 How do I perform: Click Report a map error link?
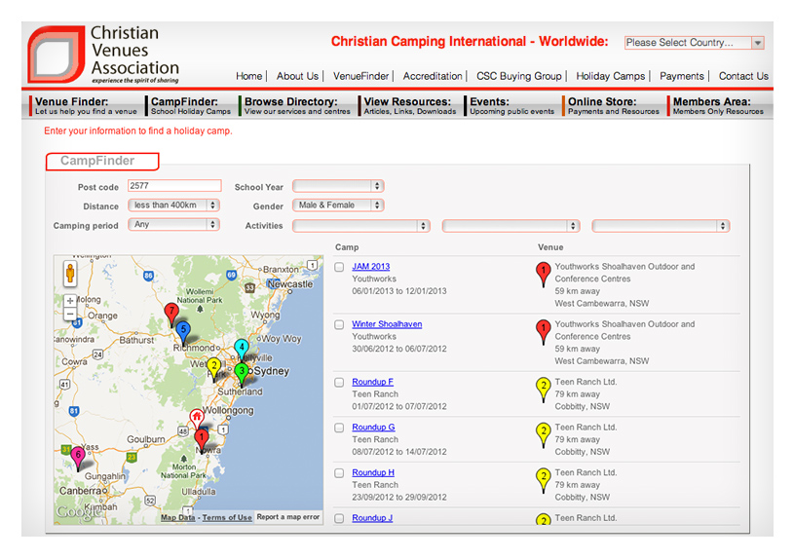pos(288,517)
